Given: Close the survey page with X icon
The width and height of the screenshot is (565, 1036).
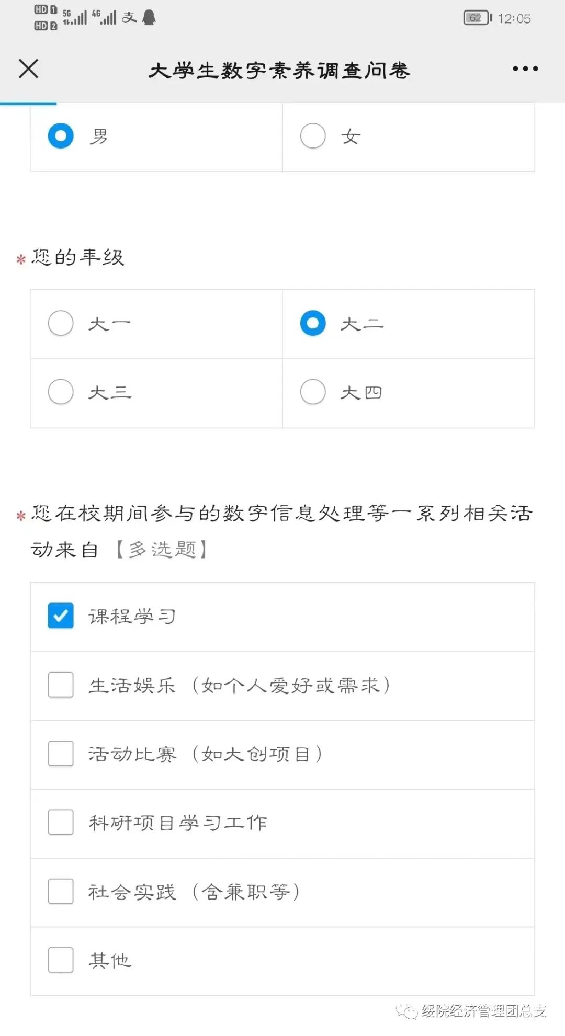Looking at the screenshot, I should [x=29, y=69].
